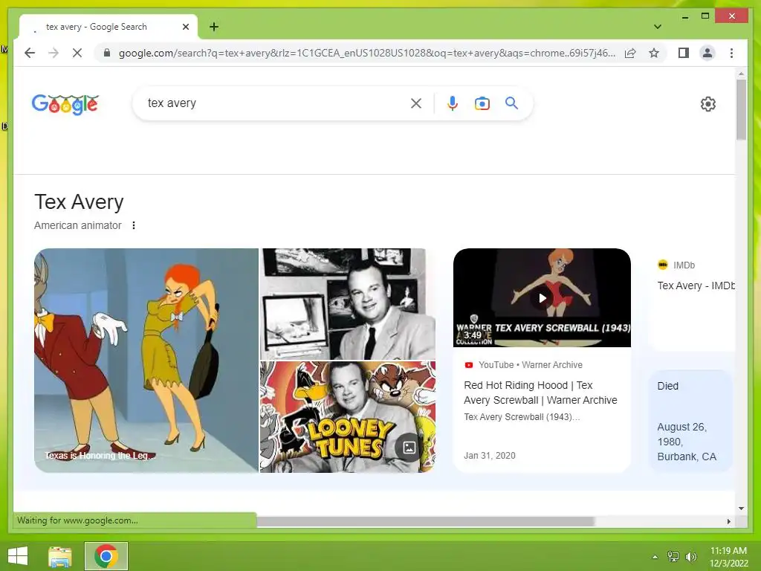Go back to the previous page

click(30, 53)
